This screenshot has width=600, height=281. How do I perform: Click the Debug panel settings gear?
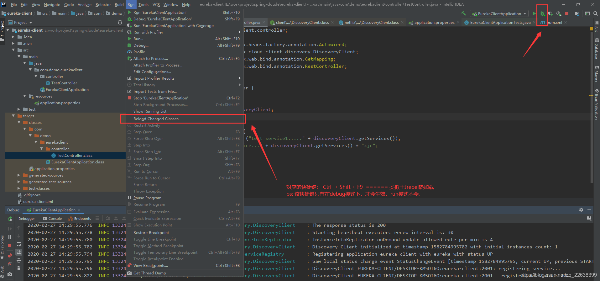(x=581, y=210)
